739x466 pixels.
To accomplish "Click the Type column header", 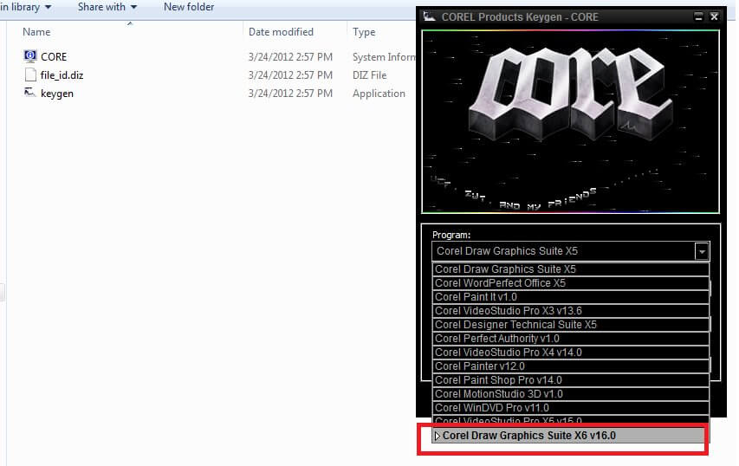I will (364, 32).
